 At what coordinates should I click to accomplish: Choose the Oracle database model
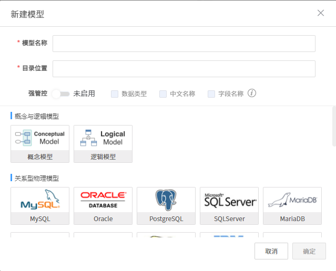[103, 206]
